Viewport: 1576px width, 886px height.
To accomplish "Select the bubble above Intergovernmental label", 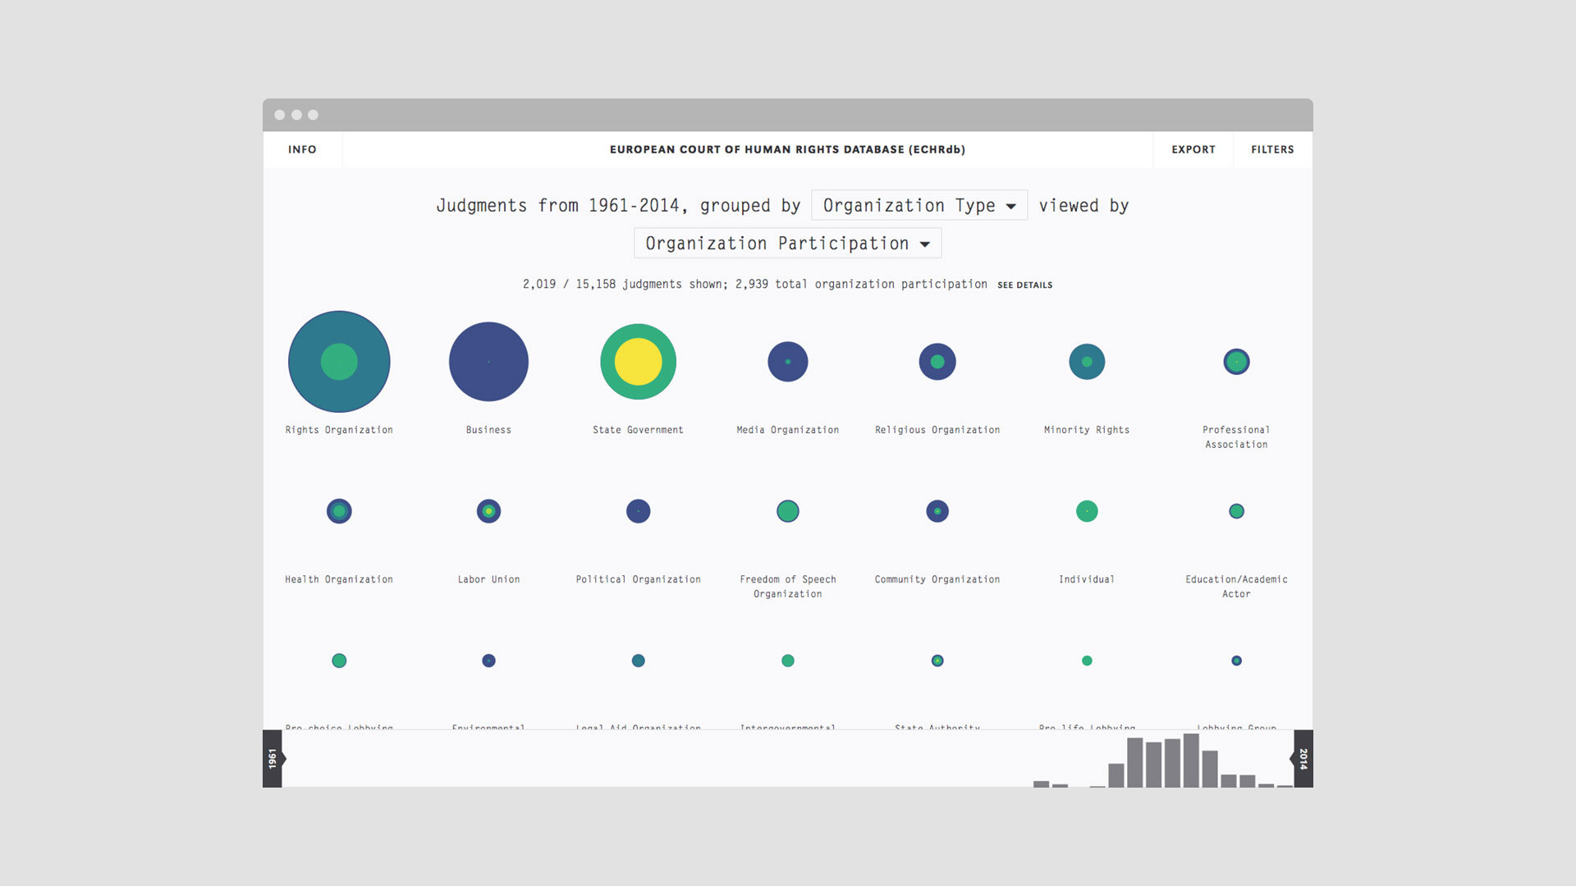I will pyautogui.click(x=788, y=660).
